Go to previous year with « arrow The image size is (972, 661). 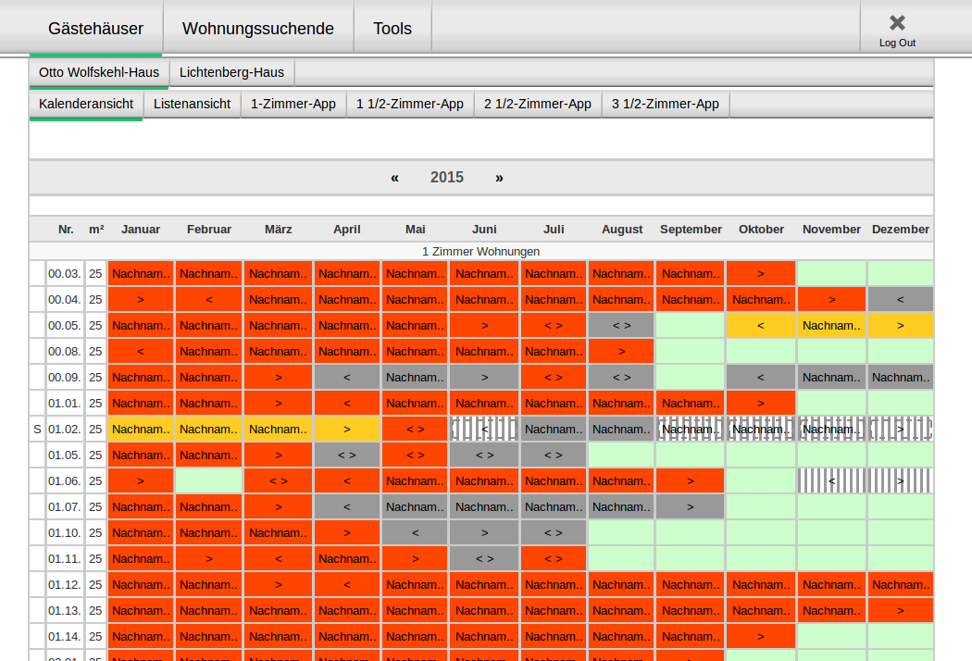[394, 178]
